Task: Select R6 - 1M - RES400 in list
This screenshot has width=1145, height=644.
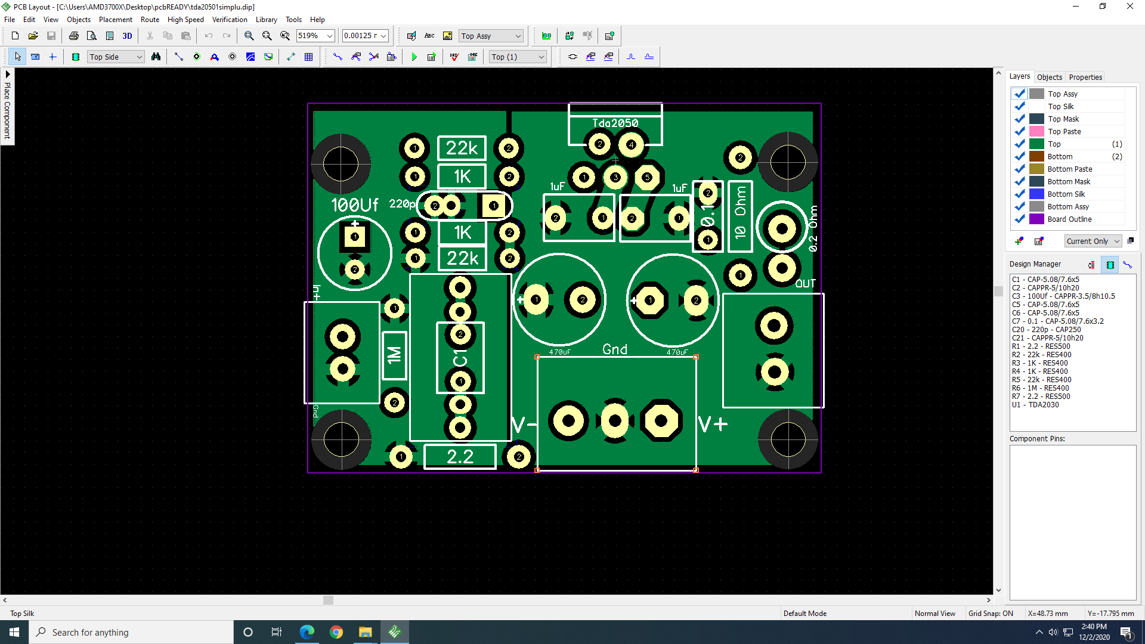Action: (1040, 388)
